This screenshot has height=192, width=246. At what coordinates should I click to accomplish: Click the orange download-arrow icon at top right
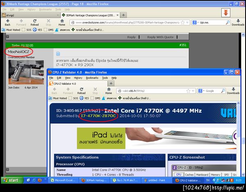coord(226,13)
